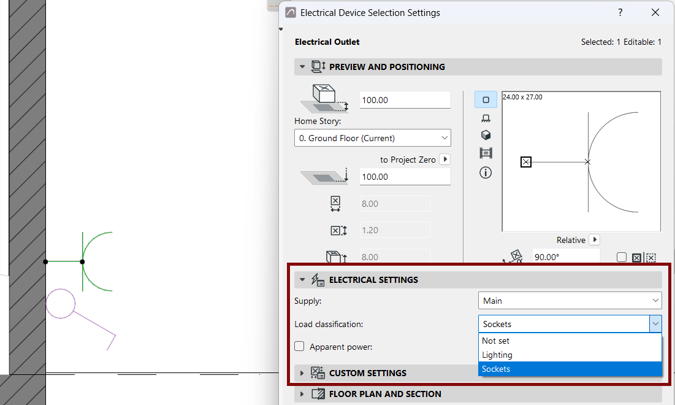The image size is (675, 405).
Task: Expand the Floor Plan and Section panel
Action: pyautogui.click(x=302, y=394)
